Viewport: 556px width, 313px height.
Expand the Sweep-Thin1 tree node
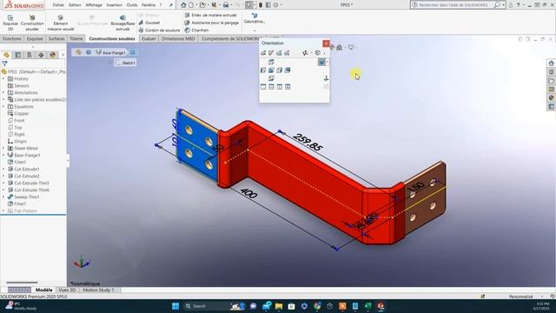pos(3,197)
